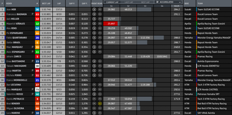Sort by the Gap F. column header
Viewport: 232px width, 115px height.
point(84,4)
